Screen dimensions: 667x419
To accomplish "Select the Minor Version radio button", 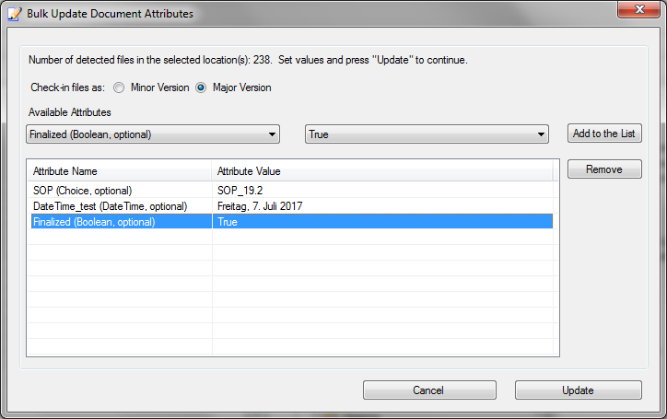I will coord(119,87).
